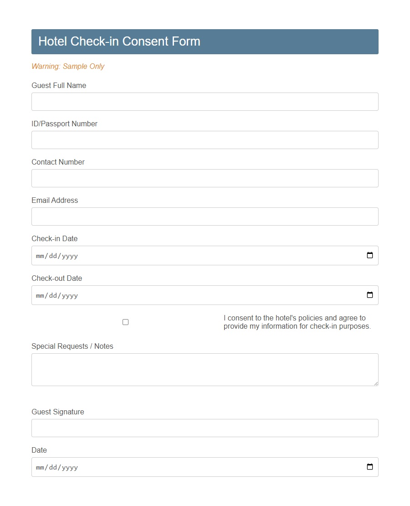Select the ID/Passport Number input box
Screen dimensions: 410x506
point(205,139)
